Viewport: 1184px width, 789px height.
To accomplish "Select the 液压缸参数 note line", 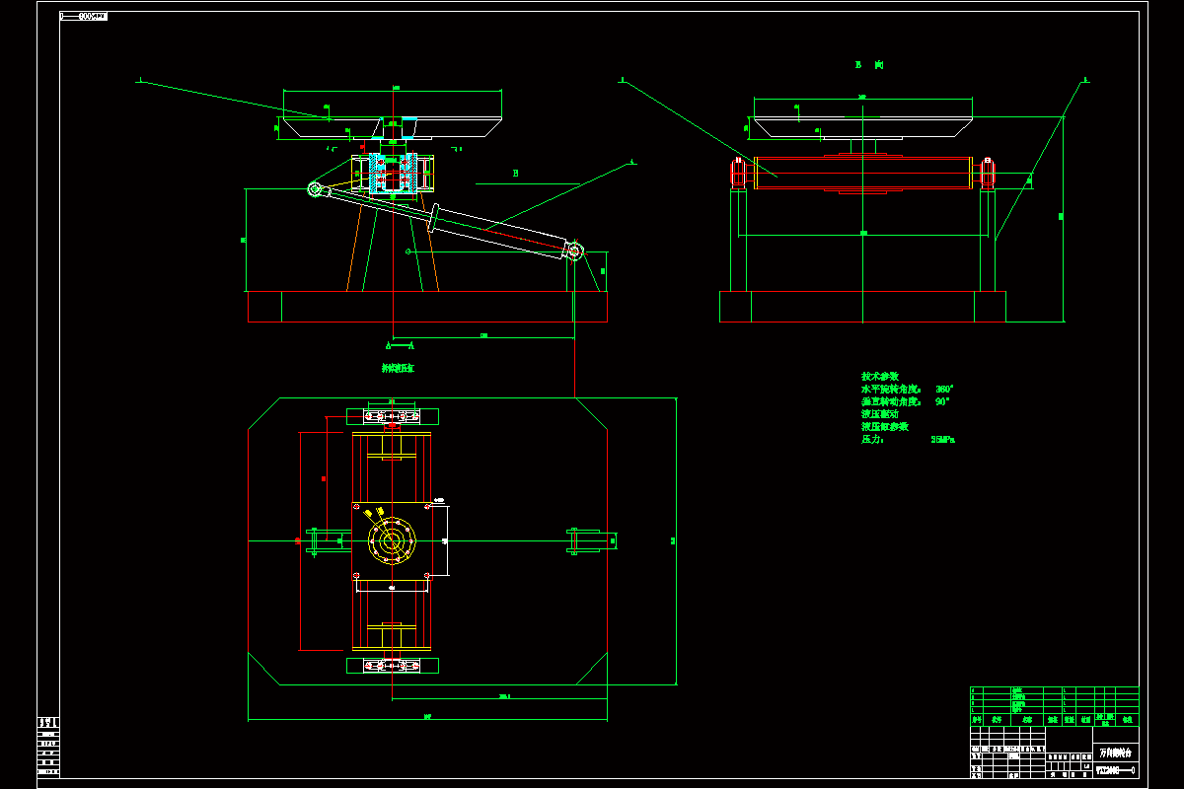I will pyautogui.click(x=885, y=427).
